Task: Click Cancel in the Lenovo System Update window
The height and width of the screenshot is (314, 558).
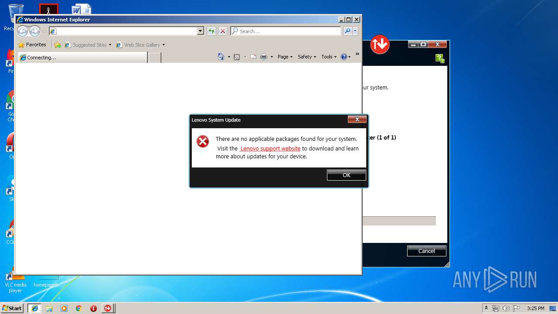Action: pyautogui.click(x=426, y=251)
